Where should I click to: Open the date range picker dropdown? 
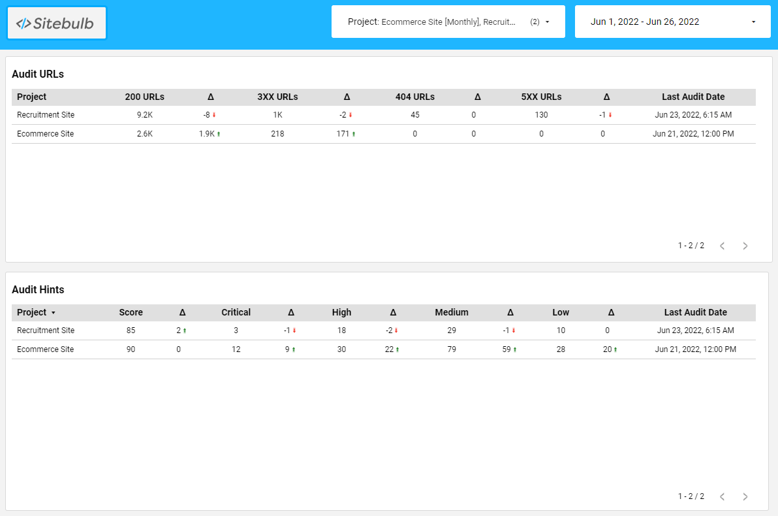click(672, 22)
